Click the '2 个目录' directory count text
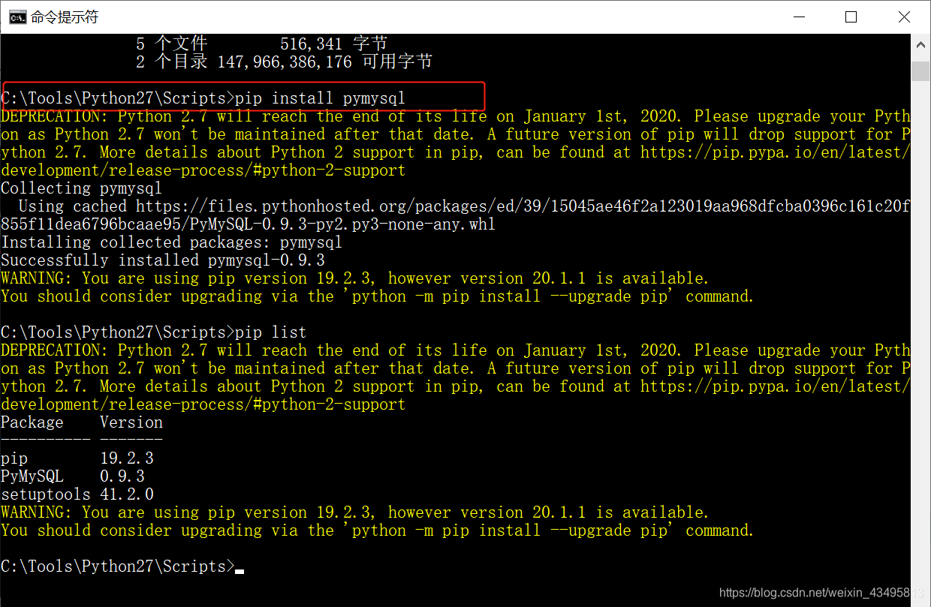The height and width of the screenshot is (607, 931). [172, 62]
